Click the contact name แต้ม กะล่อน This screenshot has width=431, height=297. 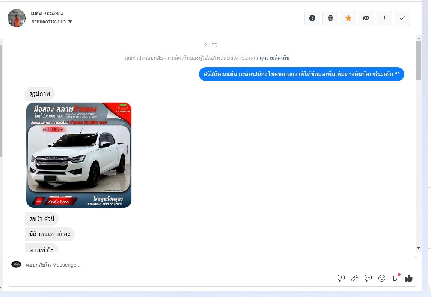pyautogui.click(x=47, y=13)
